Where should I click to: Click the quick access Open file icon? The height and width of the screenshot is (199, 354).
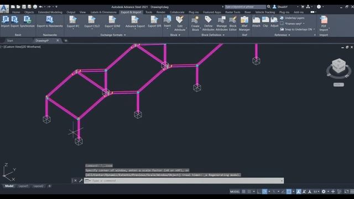pos(18,7)
